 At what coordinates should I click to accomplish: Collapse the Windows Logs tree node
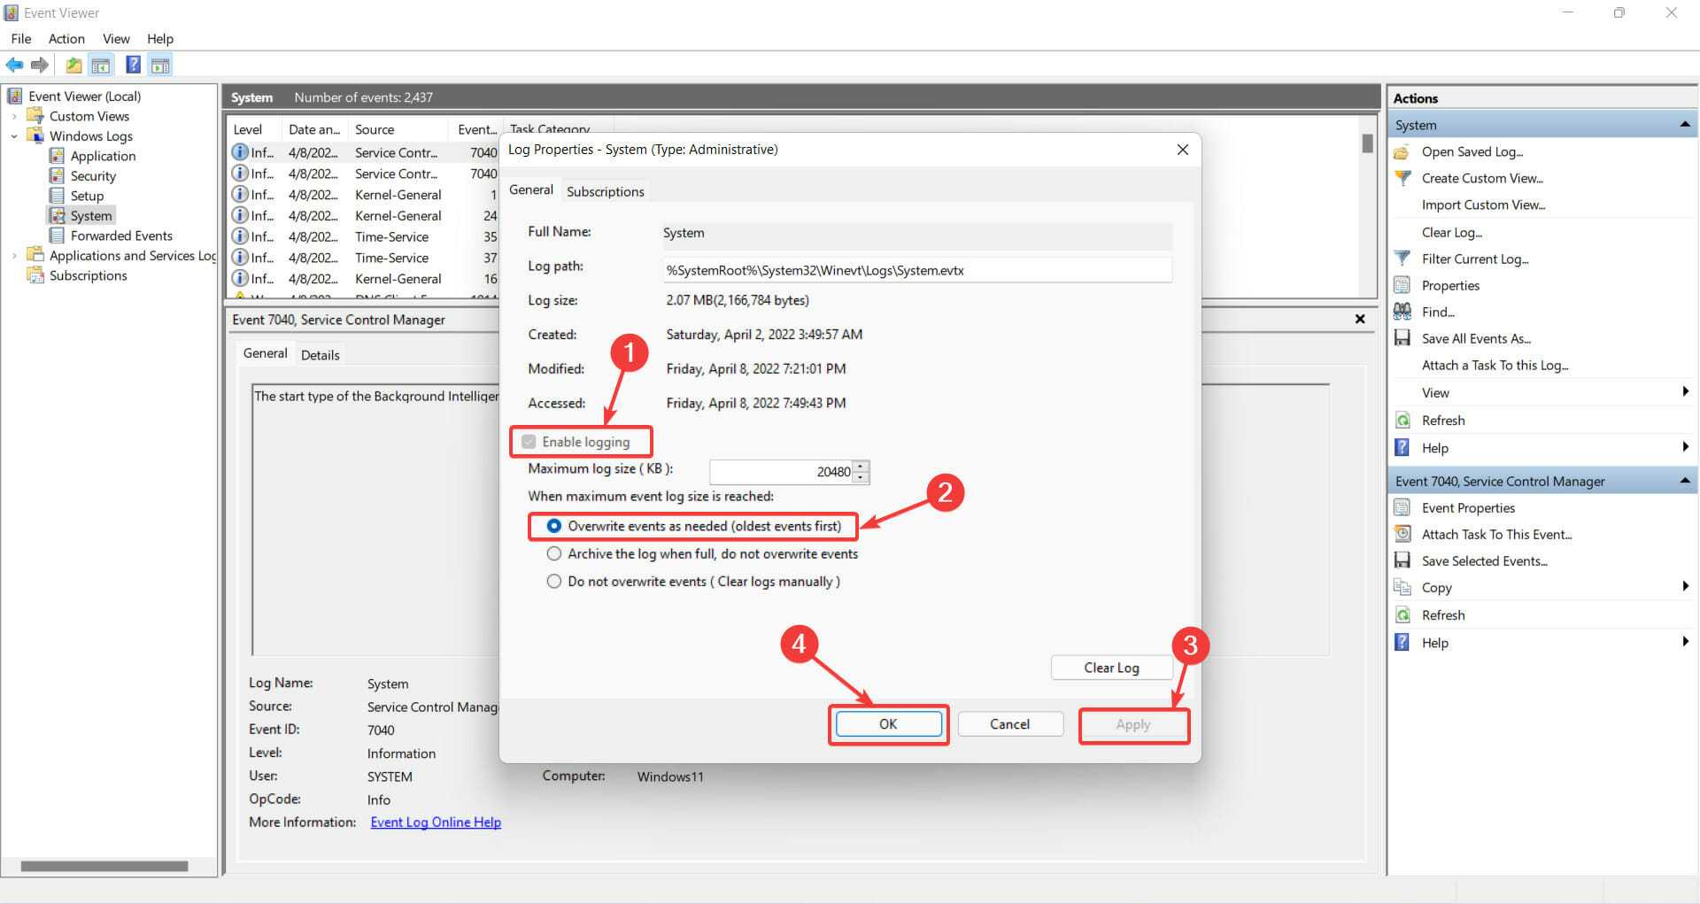tap(14, 136)
